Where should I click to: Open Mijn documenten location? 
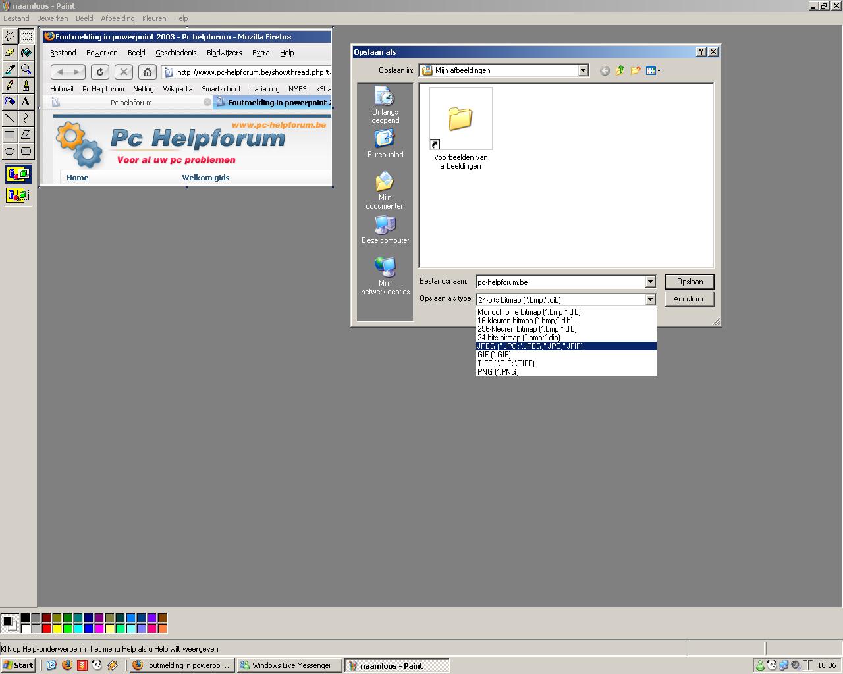click(385, 191)
